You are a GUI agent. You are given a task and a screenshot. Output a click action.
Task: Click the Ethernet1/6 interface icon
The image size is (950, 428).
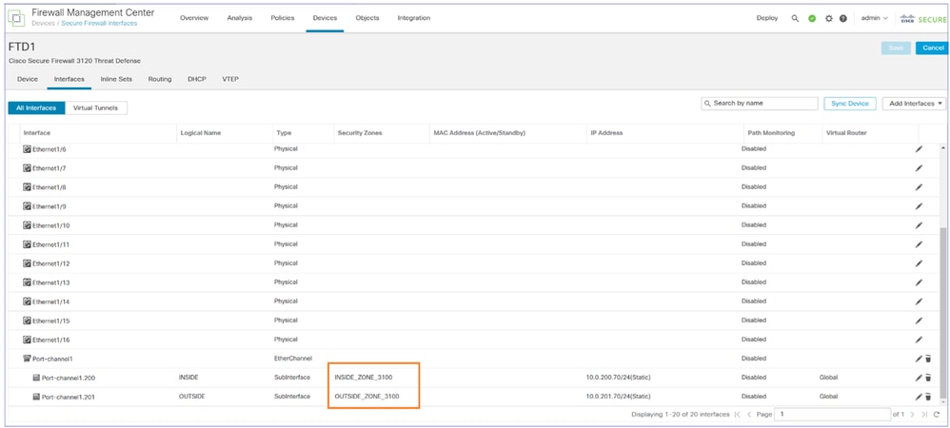coord(27,149)
